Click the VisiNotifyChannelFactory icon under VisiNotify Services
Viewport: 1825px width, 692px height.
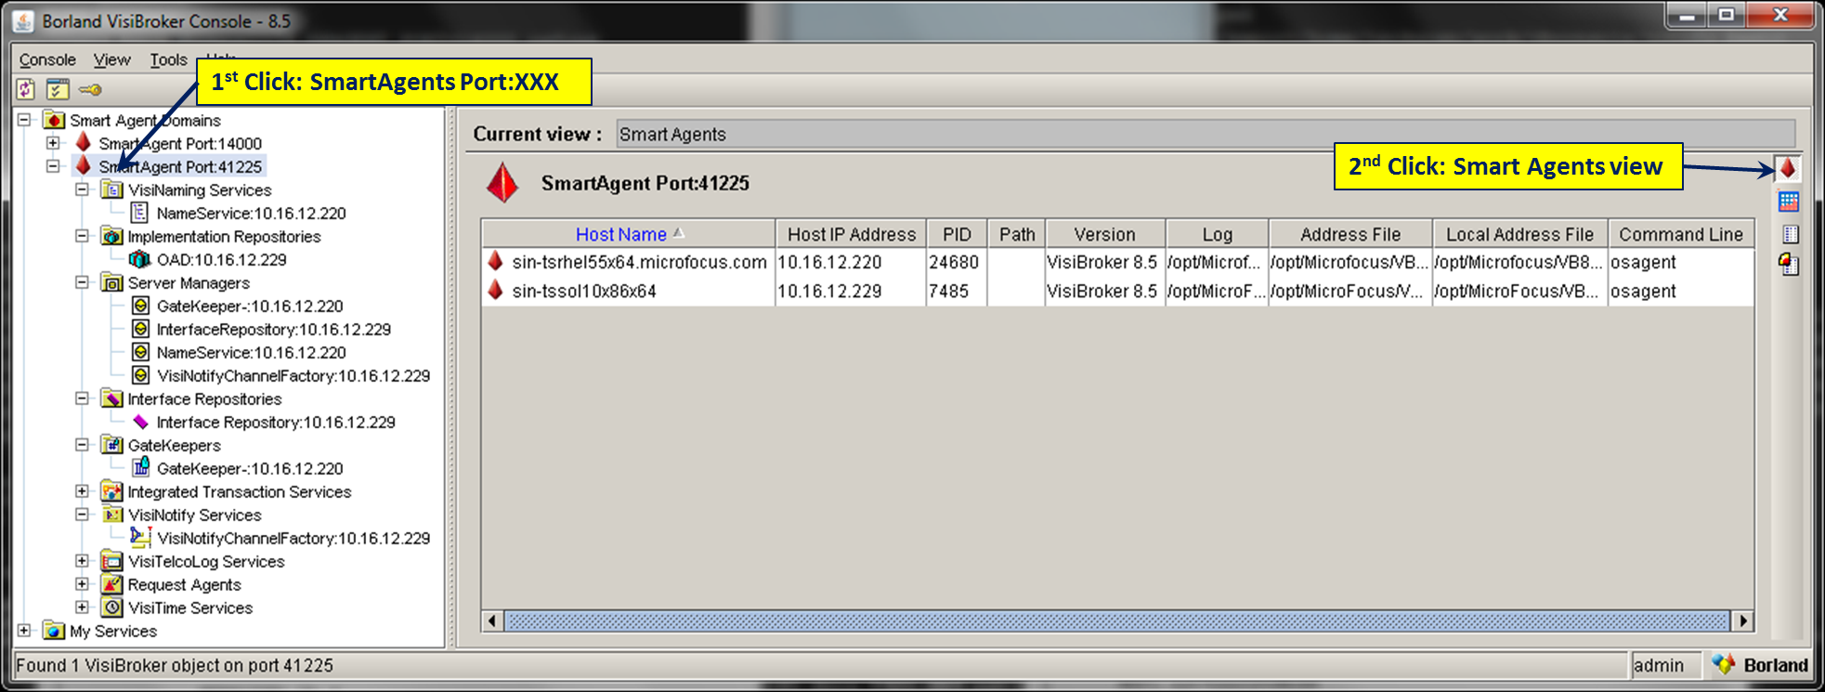tap(141, 537)
